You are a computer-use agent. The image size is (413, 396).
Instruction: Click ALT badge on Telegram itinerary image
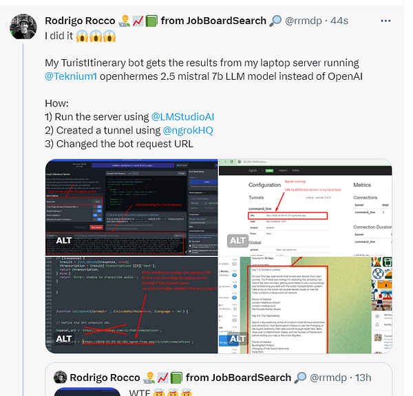[x=237, y=339]
